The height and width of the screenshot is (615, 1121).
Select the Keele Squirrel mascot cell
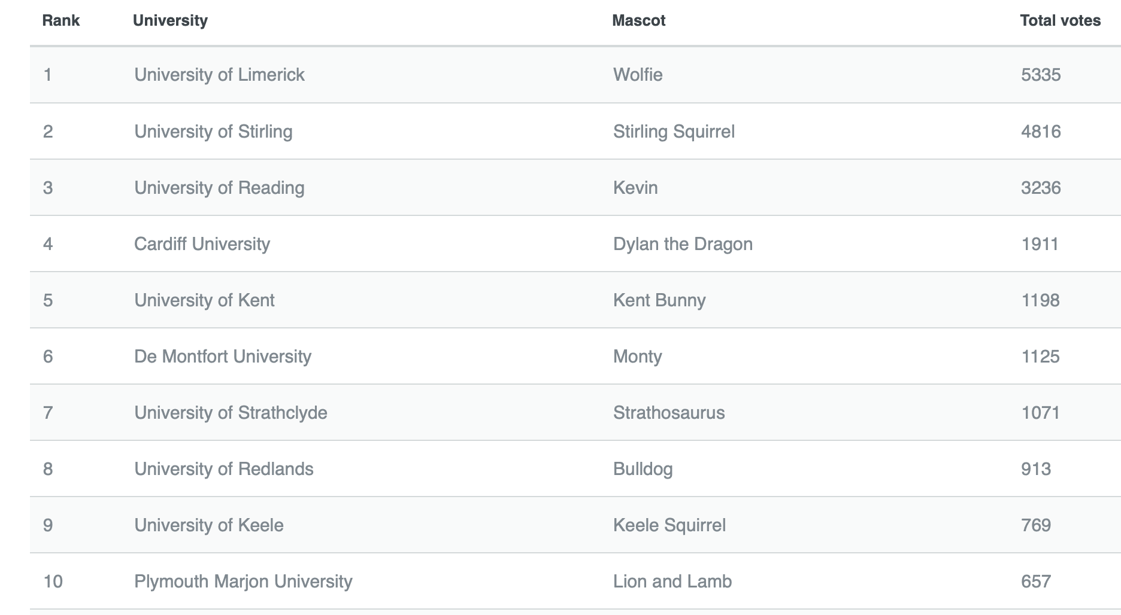[669, 525]
